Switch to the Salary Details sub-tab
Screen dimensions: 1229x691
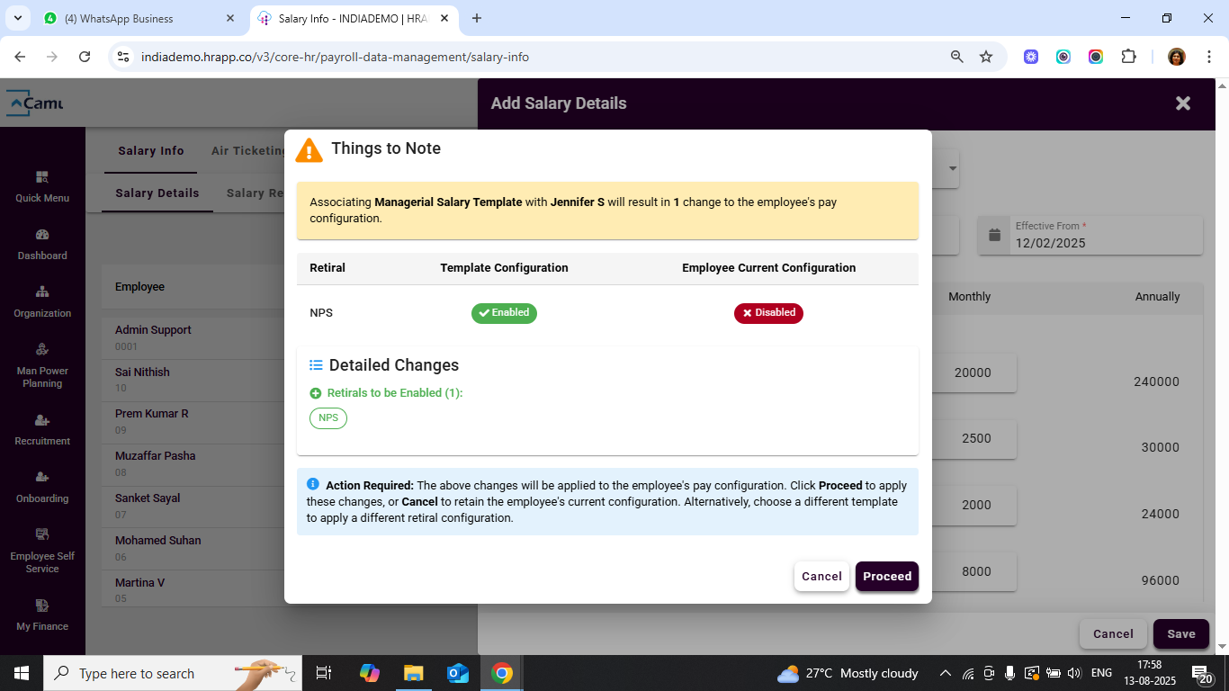click(x=157, y=193)
